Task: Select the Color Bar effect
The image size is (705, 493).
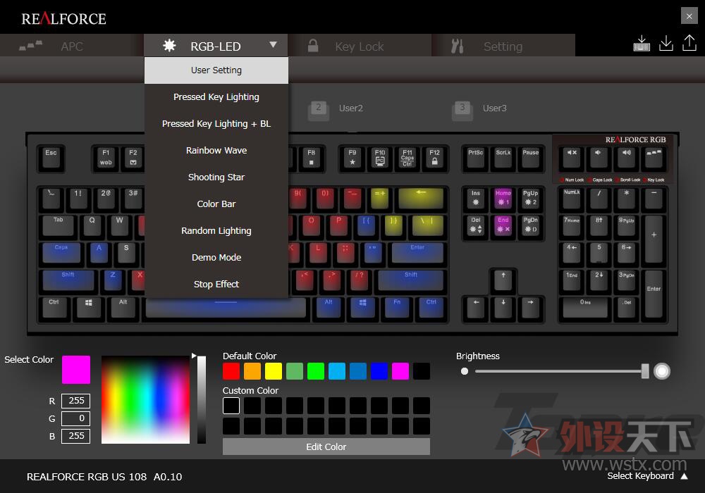Action: [x=216, y=204]
